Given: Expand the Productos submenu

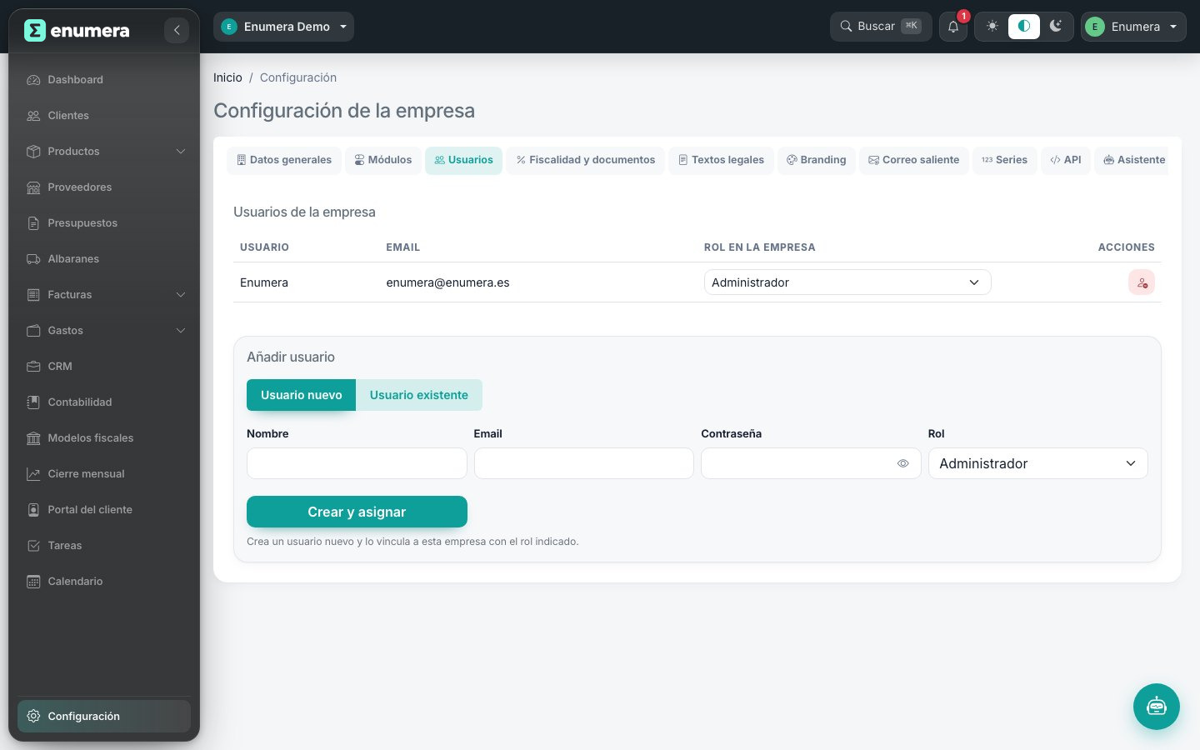Looking at the screenshot, I should coord(104,152).
